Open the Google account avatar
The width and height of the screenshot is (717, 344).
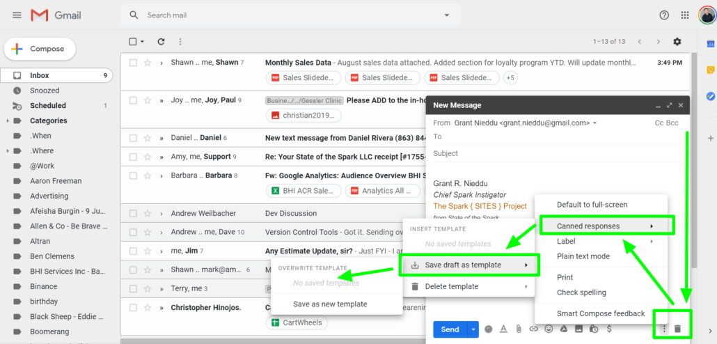pyautogui.click(x=707, y=15)
